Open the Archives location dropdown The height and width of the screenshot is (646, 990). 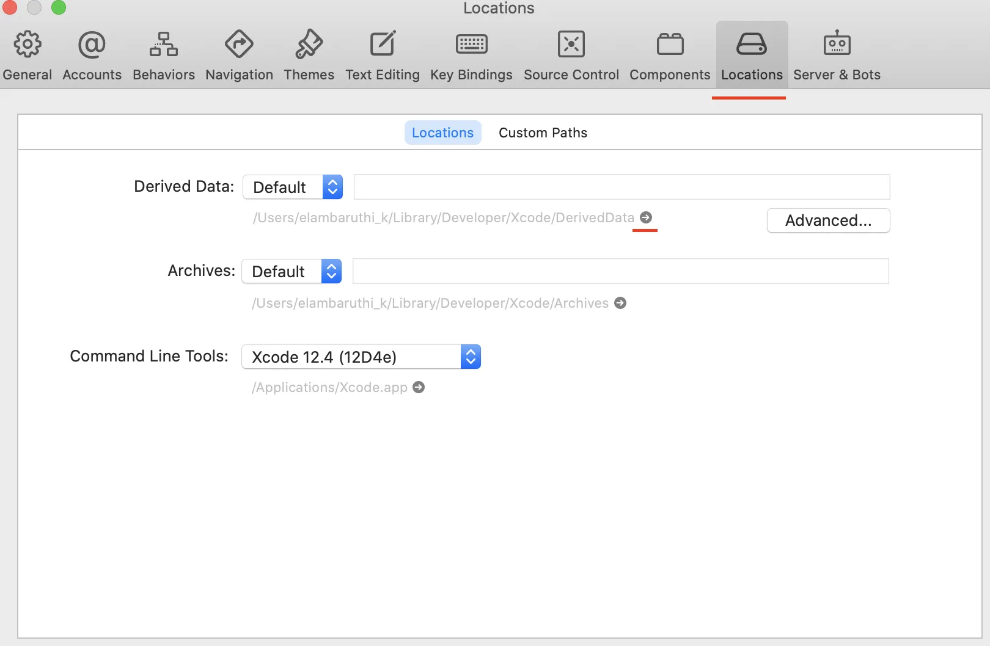click(291, 271)
